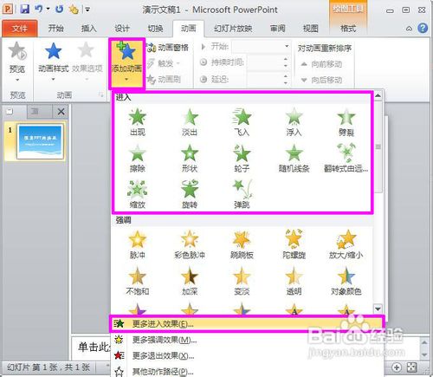Select the 翻转式由远 animation

pyautogui.click(x=346, y=159)
